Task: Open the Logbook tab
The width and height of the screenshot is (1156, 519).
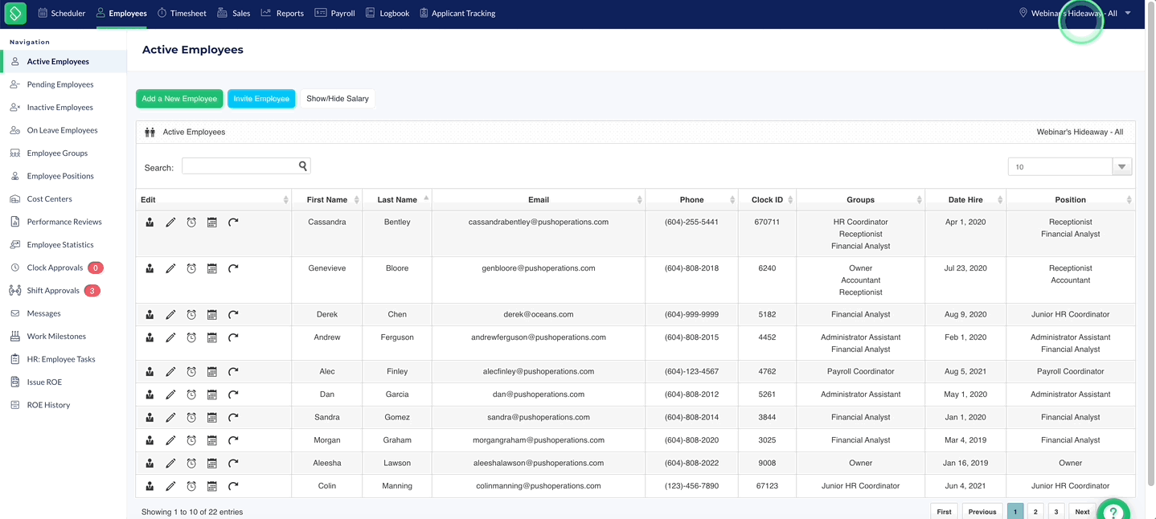Action: [x=387, y=13]
